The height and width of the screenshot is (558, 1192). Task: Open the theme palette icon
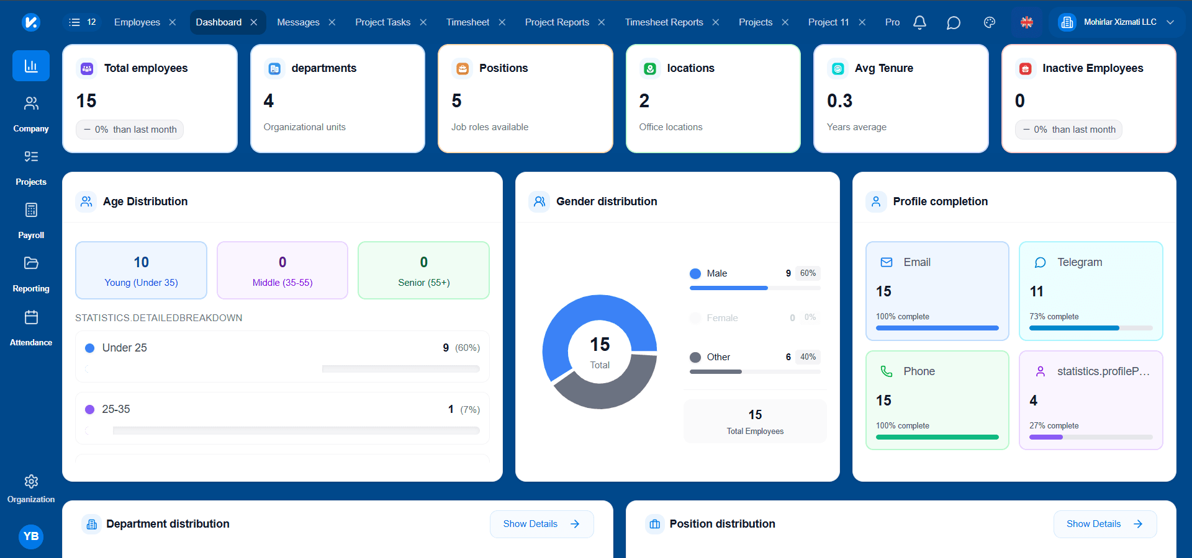[988, 22]
